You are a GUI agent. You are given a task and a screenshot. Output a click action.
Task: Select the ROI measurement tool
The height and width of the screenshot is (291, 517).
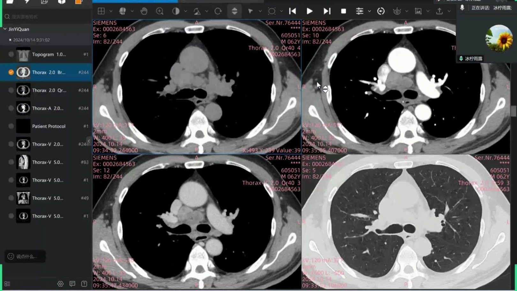(272, 11)
